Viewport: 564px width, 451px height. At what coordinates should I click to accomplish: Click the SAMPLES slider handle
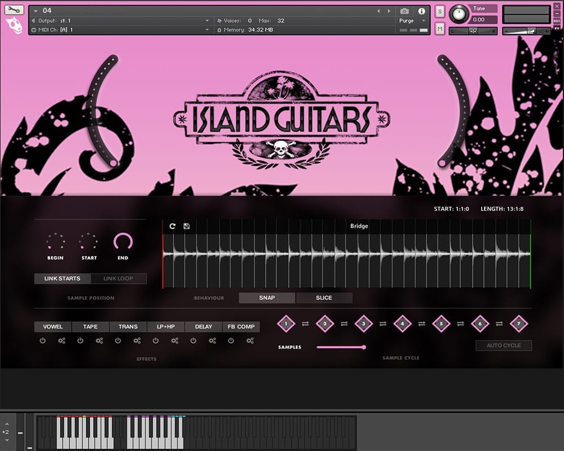click(364, 347)
